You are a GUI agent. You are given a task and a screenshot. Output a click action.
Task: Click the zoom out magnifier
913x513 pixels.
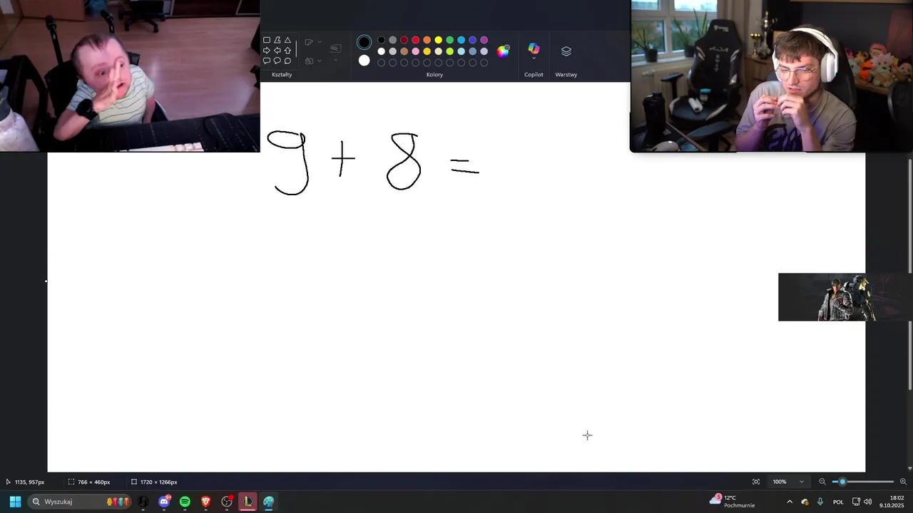point(822,482)
